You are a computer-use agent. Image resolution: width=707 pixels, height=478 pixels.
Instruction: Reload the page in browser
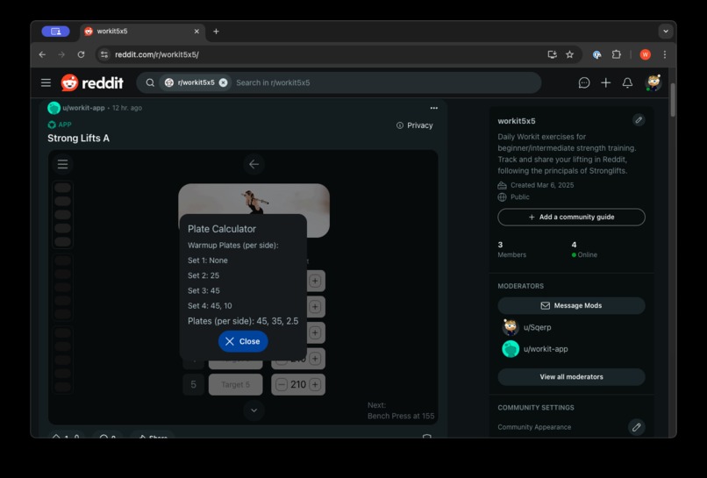82,54
